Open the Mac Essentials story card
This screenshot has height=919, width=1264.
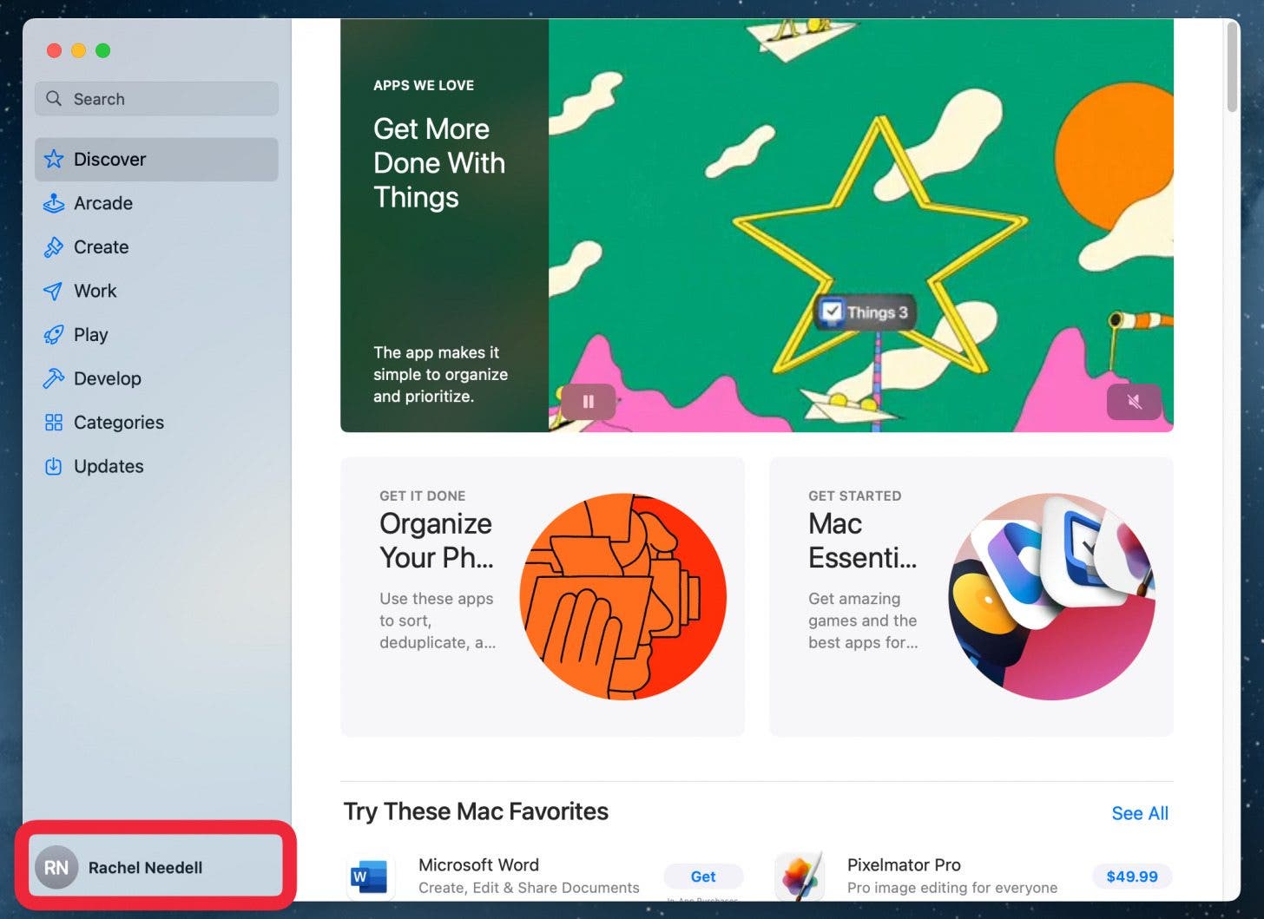(x=971, y=597)
